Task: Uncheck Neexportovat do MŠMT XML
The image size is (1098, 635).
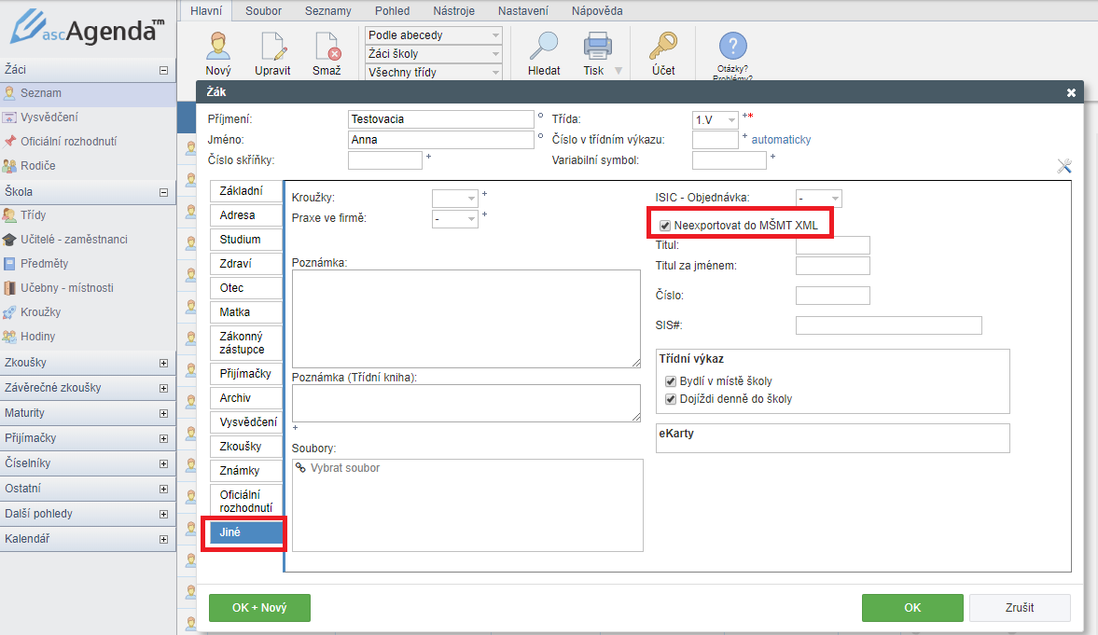Action: 665,225
